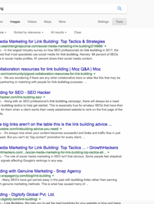Clear the applied search filters

click(77, 32)
